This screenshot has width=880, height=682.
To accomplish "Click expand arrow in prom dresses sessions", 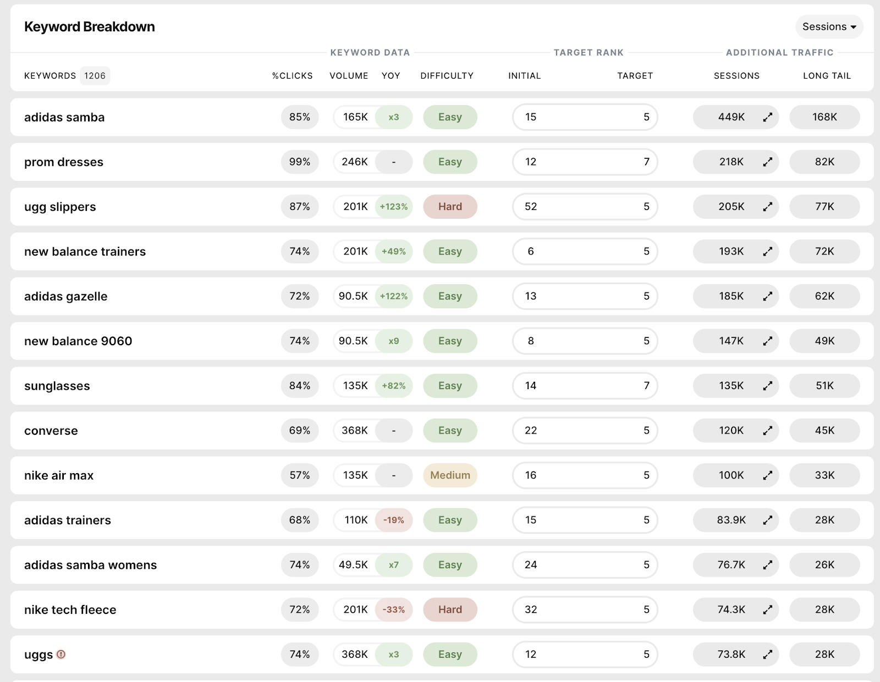I will pos(767,162).
